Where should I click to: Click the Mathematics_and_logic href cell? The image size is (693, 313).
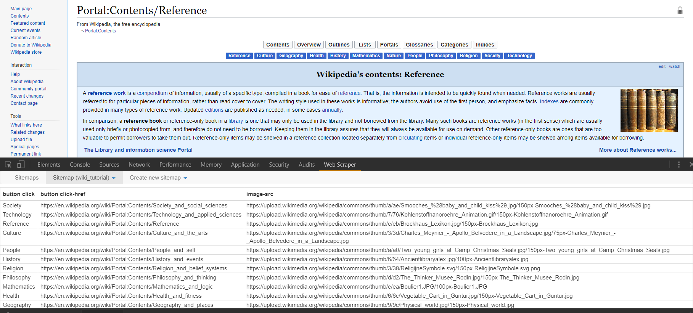pyautogui.click(x=141, y=287)
